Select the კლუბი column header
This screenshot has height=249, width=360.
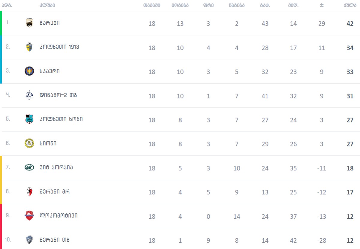pyautogui.click(x=47, y=5)
